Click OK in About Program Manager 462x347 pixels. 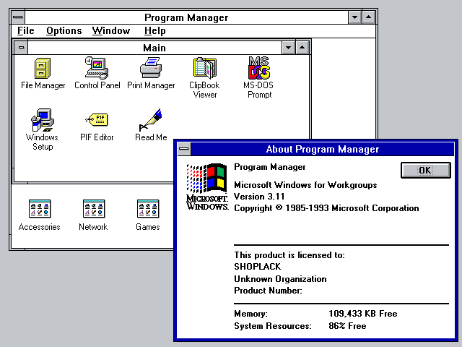tap(425, 170)
